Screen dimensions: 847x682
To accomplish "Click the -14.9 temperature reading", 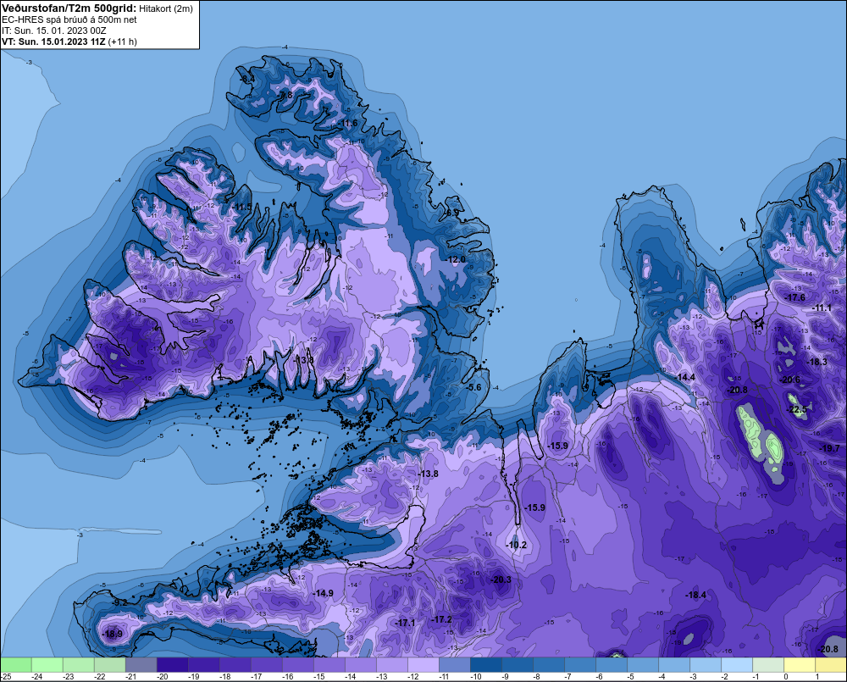I will [x=323, y=593].
